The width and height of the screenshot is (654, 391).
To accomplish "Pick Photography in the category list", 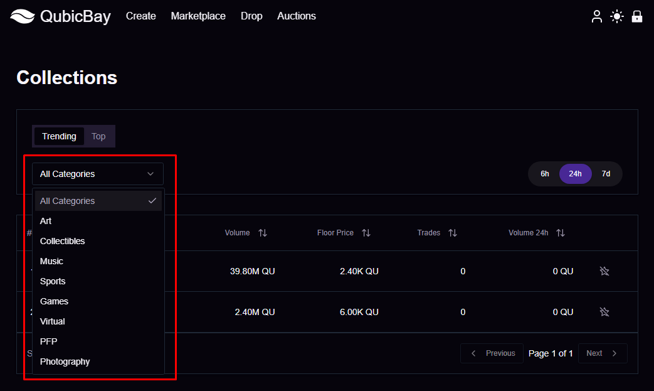I will pos(65,362).
